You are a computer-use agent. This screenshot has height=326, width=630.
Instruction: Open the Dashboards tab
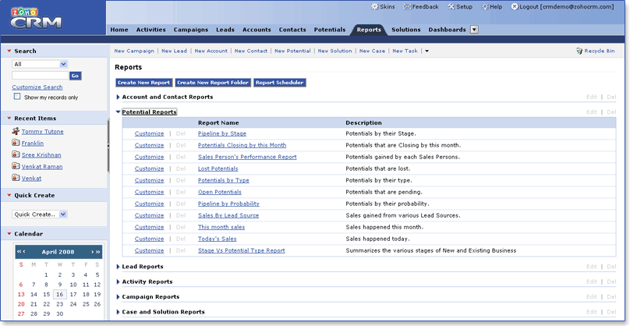(x=448, y=30)
